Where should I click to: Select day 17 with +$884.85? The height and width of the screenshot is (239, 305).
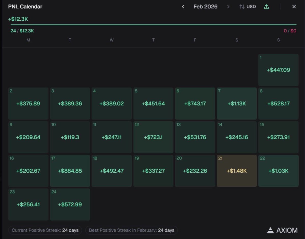(70, 171)
